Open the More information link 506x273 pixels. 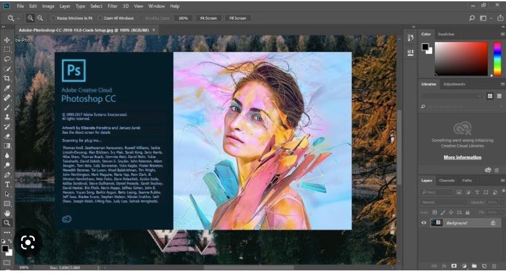(x=462, y=157)
